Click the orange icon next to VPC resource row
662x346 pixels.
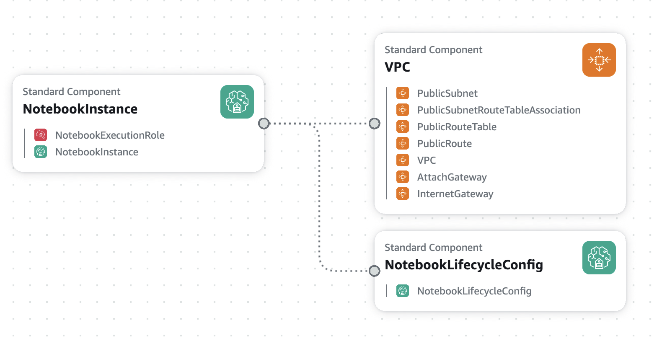point(403,160)
